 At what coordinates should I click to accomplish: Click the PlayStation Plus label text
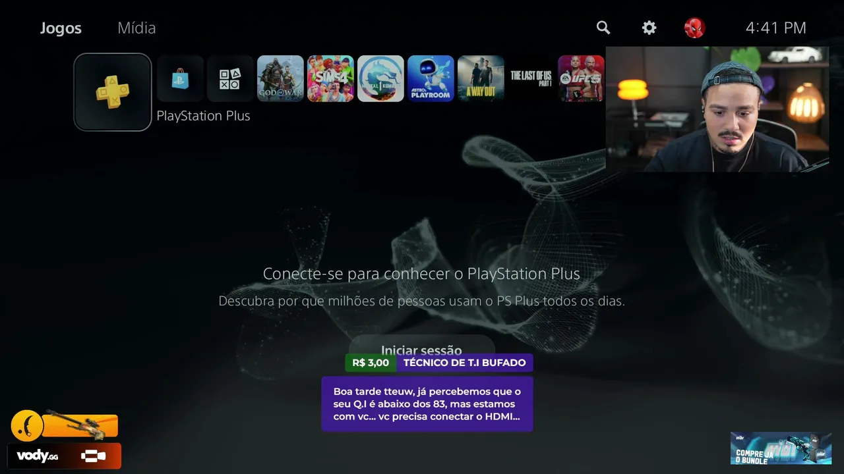(203, 116)
